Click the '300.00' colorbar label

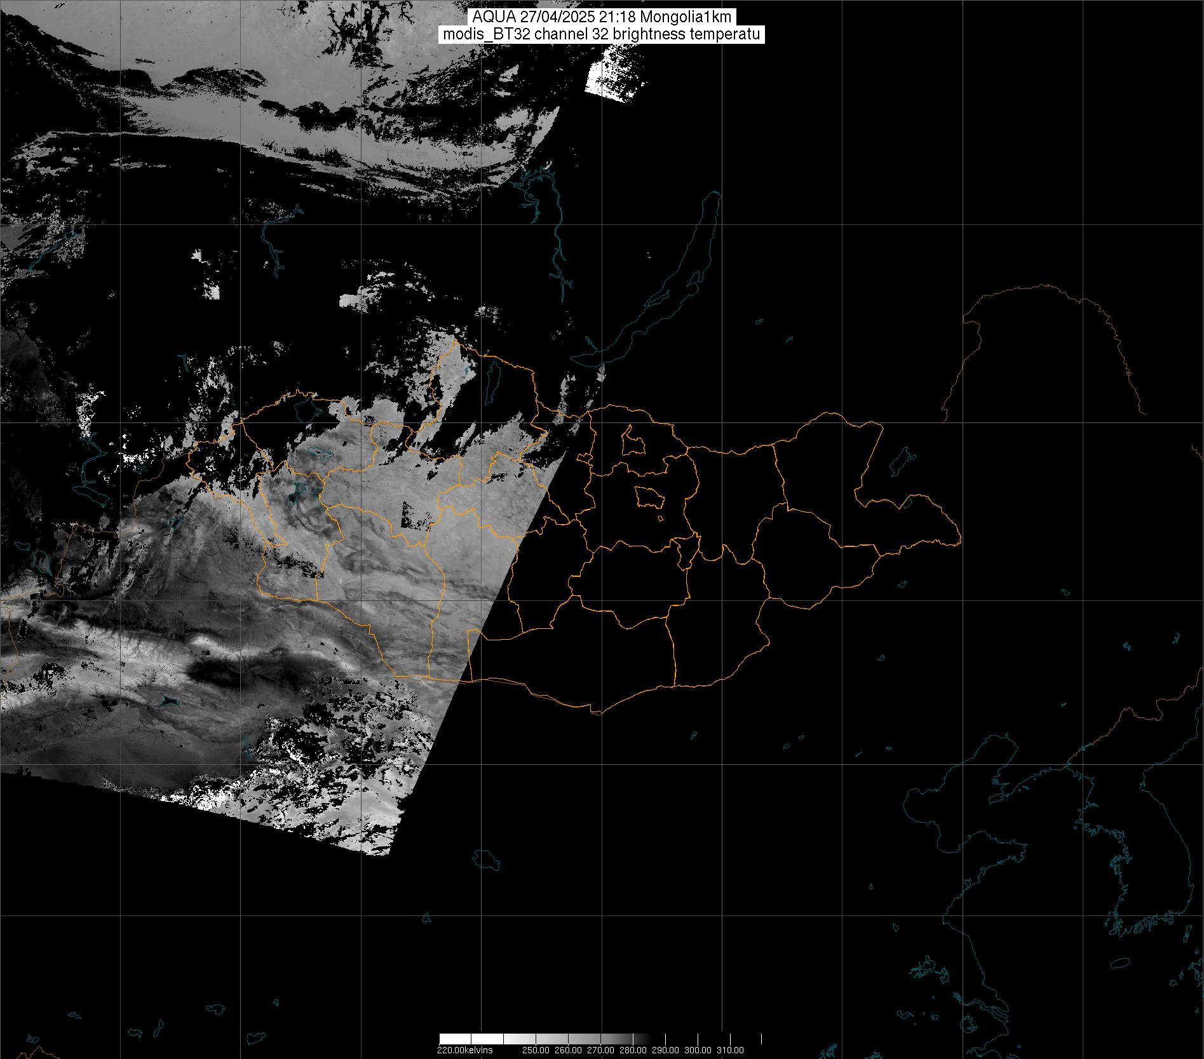[x=698, y=1050]
